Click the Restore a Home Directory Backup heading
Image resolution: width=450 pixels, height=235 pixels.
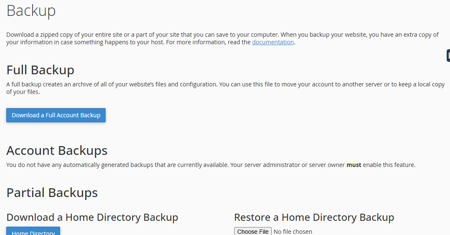click(x=314, y=217)
